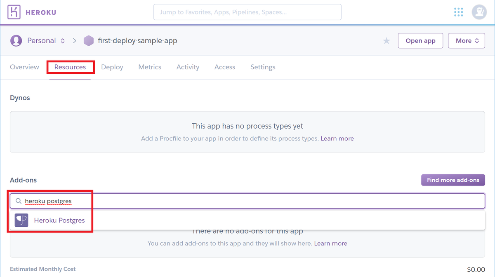
Task: Click the Dynos section heading
Action: click(x=20, y=98)
